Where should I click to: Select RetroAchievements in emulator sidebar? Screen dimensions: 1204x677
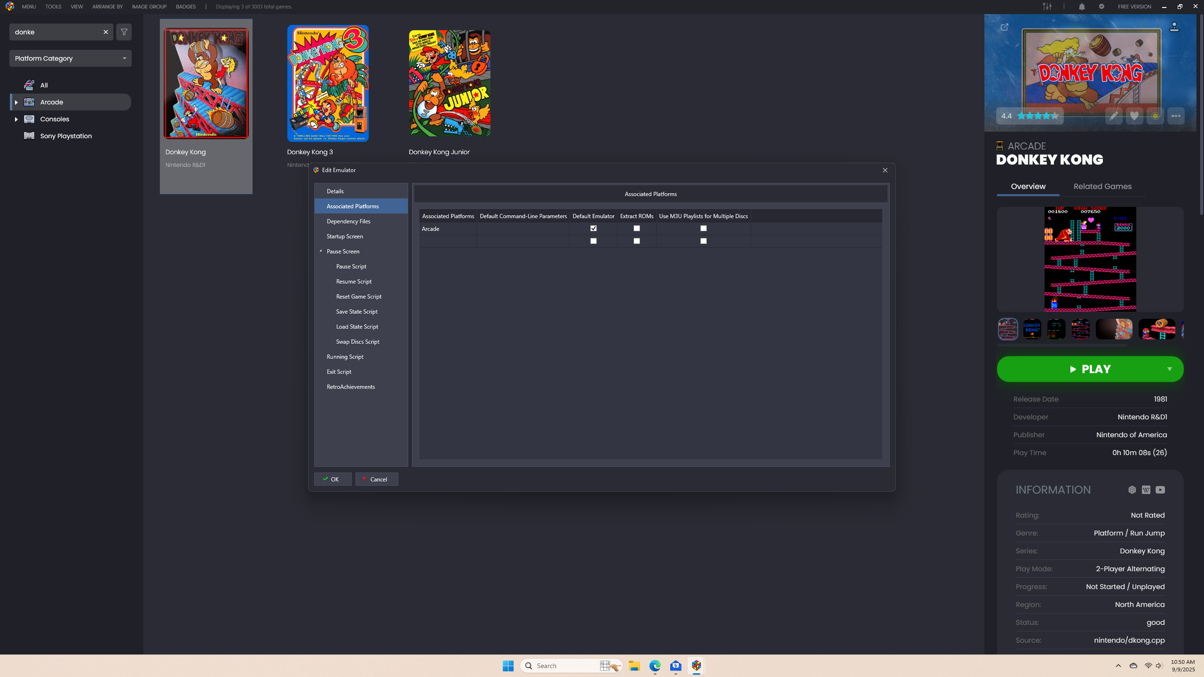click(361, 387)
